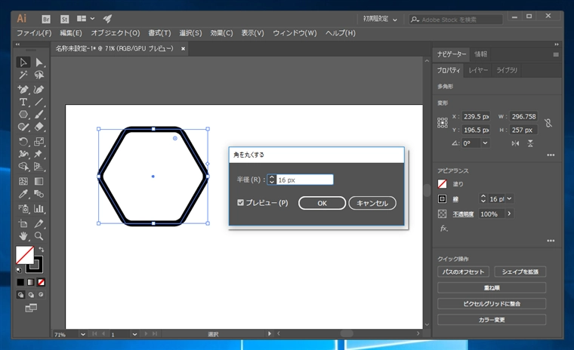Viewport: 574px width, 350px height.
Task: Select the Curvature tool
Action: [39, 89]
